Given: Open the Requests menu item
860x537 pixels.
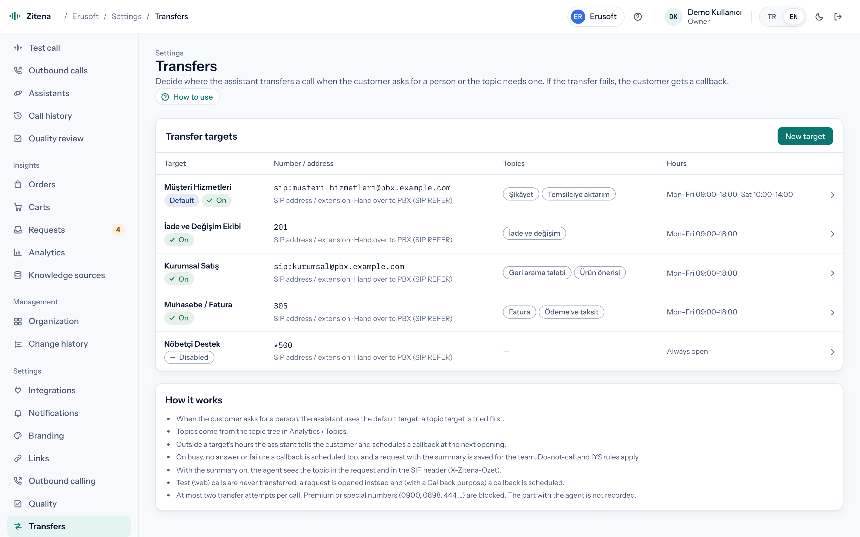Looking at the screenshot, I should point(69,230).
